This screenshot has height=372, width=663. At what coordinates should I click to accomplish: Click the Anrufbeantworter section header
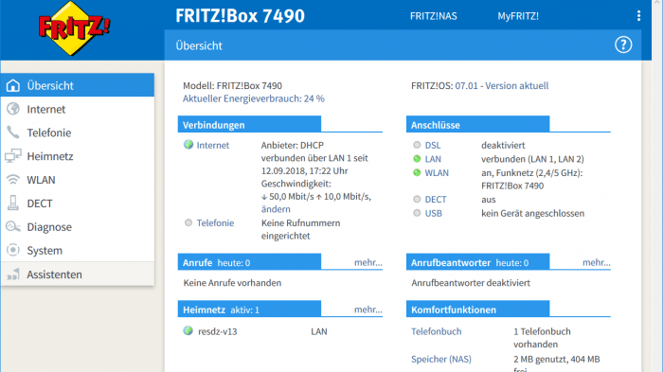(x=477, y=262)
